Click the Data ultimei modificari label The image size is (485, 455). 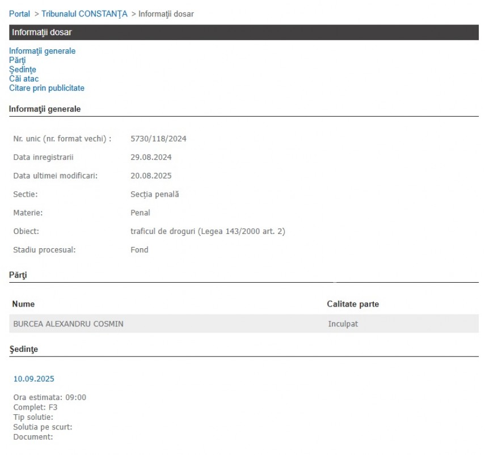(56, 176)
